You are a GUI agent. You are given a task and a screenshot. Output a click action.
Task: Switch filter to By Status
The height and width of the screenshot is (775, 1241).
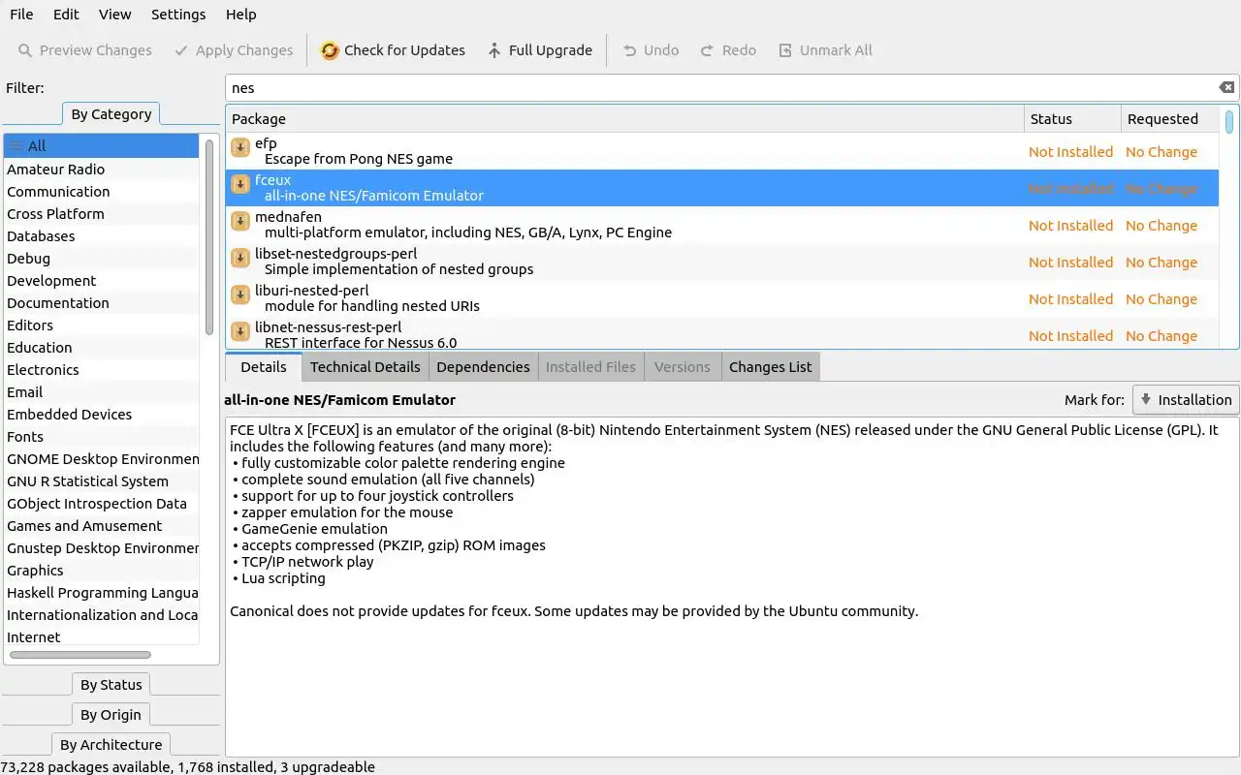(111, 685)
